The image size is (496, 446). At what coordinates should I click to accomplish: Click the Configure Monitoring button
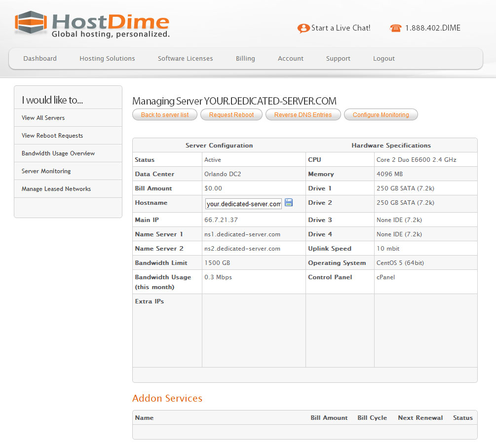pos(381,115)
